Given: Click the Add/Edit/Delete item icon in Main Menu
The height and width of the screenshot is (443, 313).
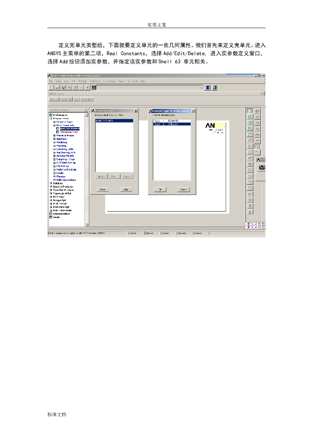Looking at the screenshot, I should tap(57, 129).
